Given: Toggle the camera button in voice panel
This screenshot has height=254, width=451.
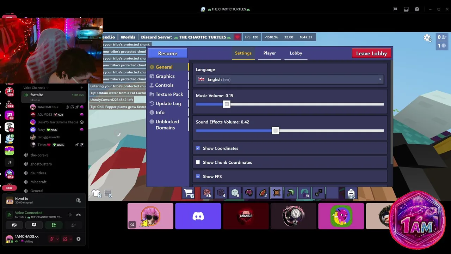Looking at the screenshot, I should pos(14,225).
